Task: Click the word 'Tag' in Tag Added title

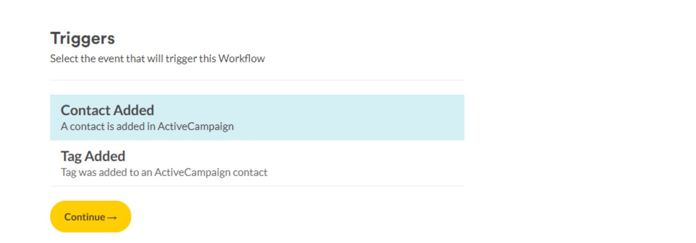Action: pyautogui.click(x=71, y=156)
